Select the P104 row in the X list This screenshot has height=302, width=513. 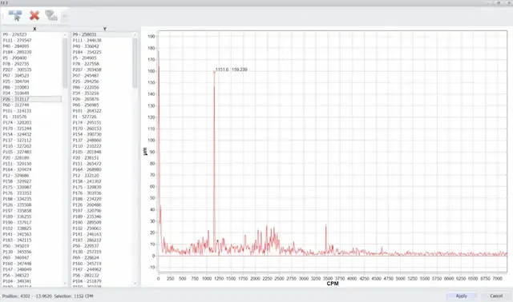click(32, 280)
